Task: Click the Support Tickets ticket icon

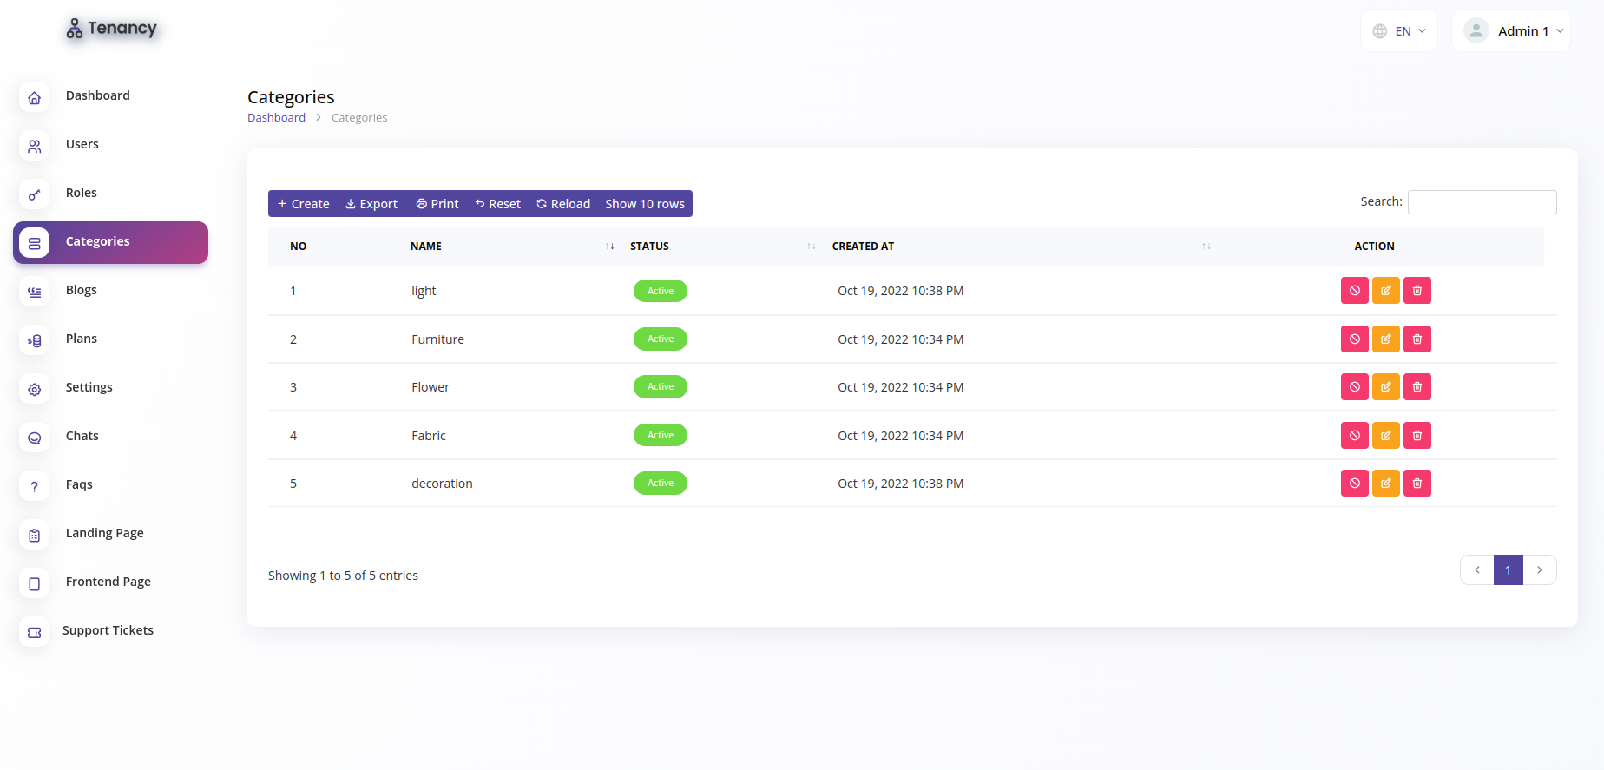Action: (35, 632)
